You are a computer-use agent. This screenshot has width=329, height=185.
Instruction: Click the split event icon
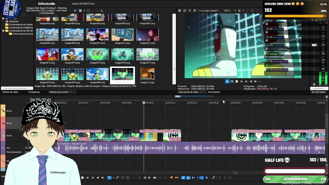click(155, 178)
